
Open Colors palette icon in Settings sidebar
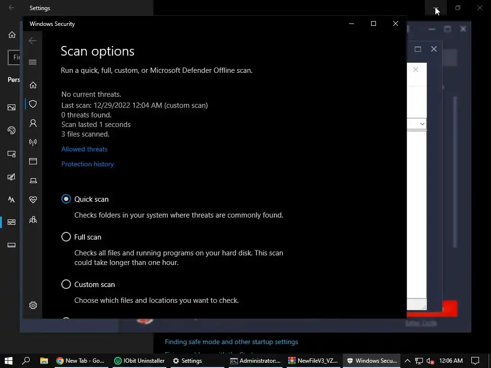tap(12, 130)
